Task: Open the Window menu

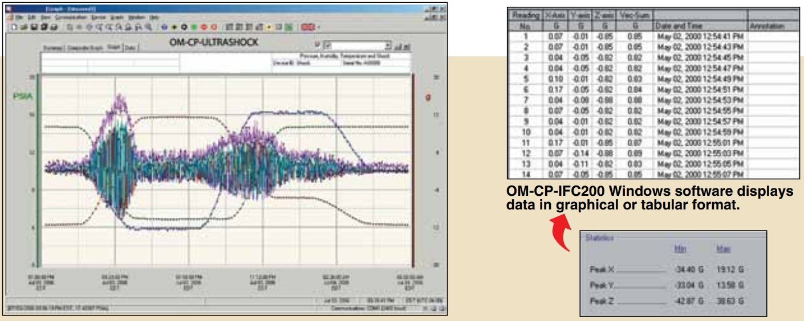Action: coord(137,18)
